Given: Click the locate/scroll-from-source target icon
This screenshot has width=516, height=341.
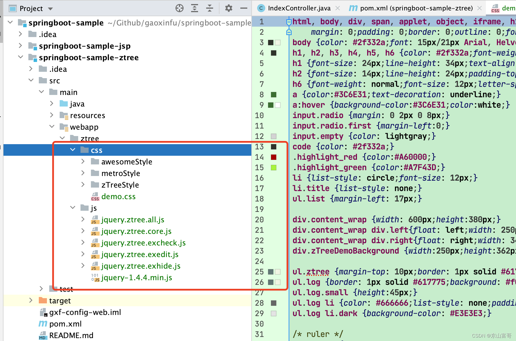Looking at the screenshot, I should pyautogui.click(x=180, y=8).
